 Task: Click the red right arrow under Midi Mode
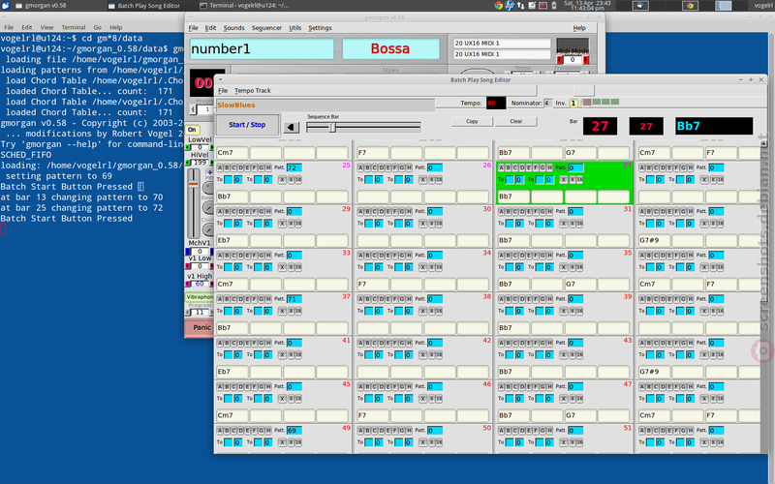pyautogui.click(x=586, y=60)
